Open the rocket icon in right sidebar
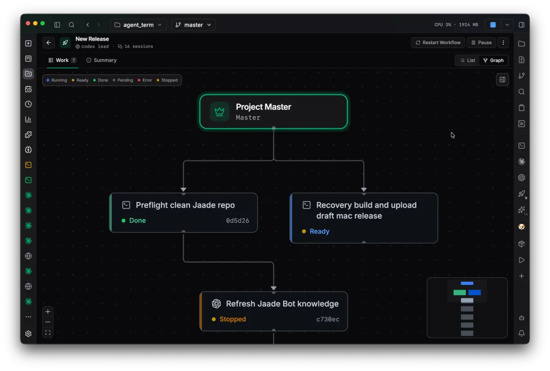Viewport: 550px width, 371px height. point(521,193)
